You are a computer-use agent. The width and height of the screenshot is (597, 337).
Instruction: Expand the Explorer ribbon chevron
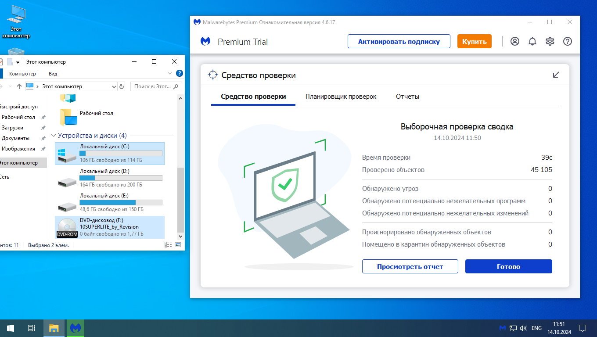tap(170, 73)
